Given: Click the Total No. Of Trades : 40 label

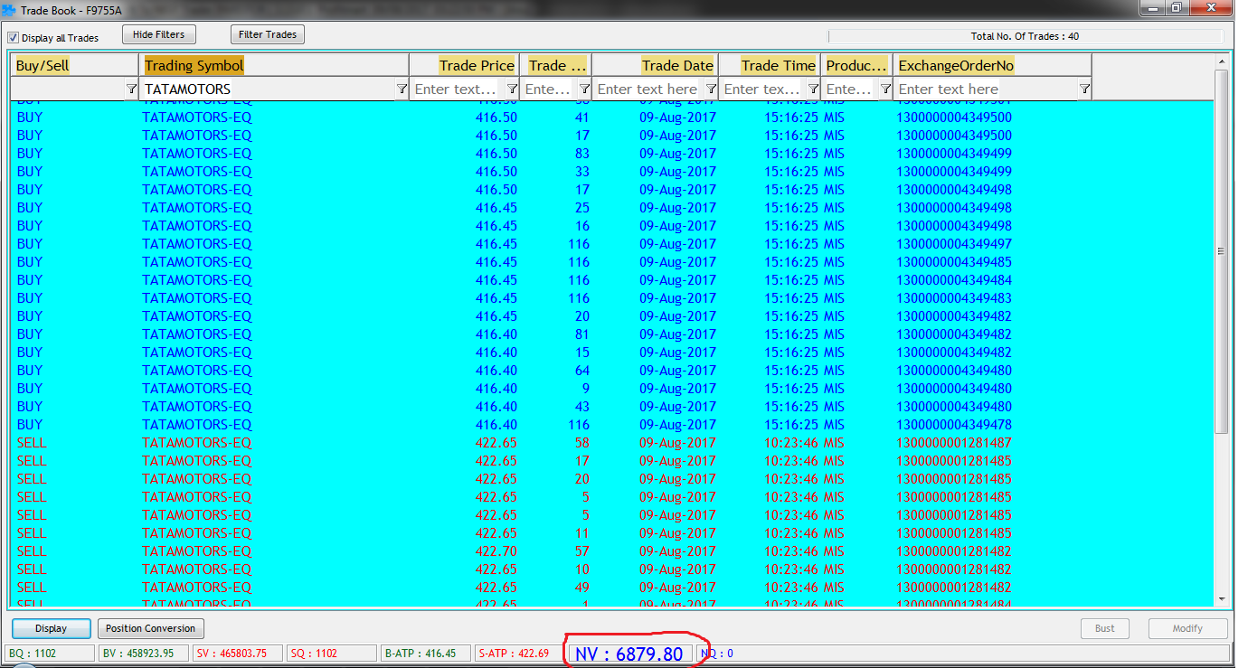Looking at the screenshot, I should [x=1025, y=37].
